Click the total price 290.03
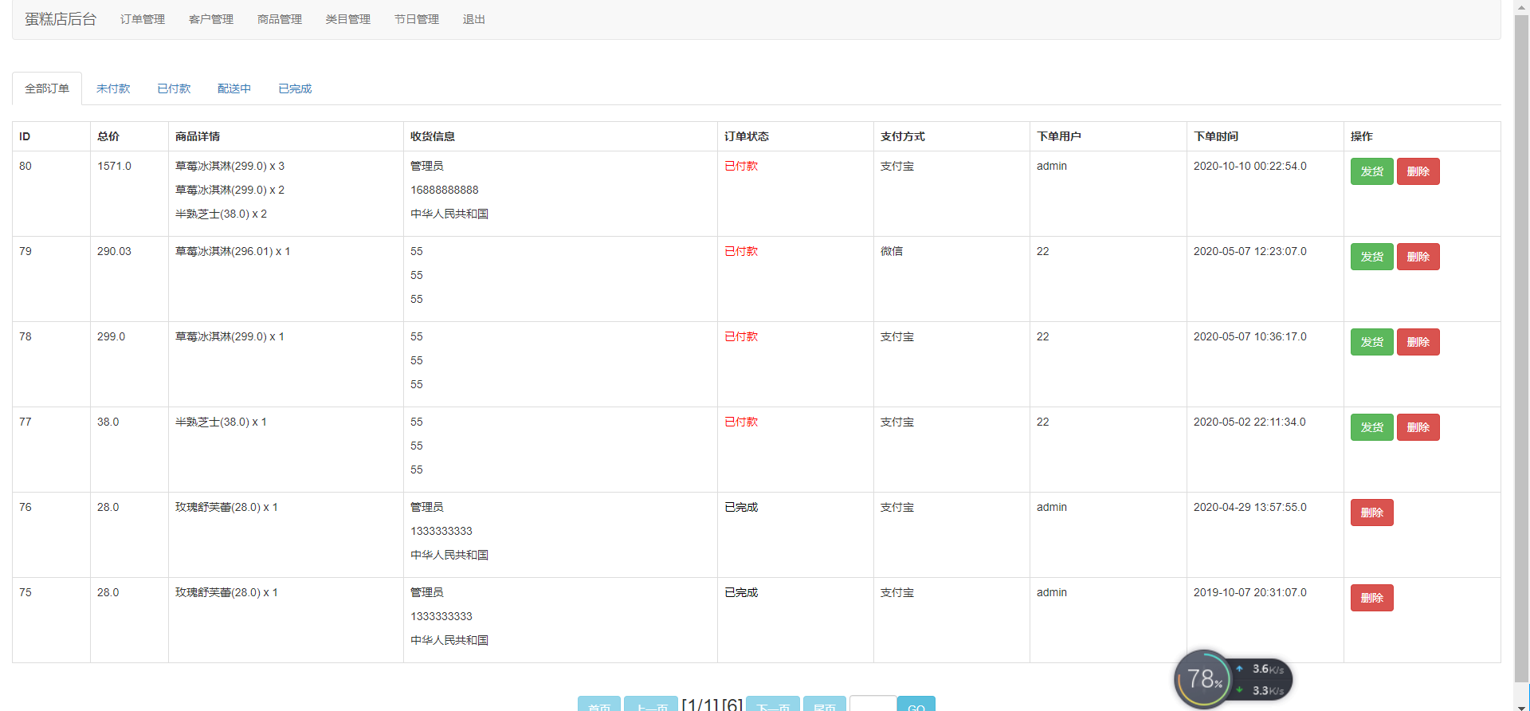Viewport: 1530px width, 711px height. (114, 251)
